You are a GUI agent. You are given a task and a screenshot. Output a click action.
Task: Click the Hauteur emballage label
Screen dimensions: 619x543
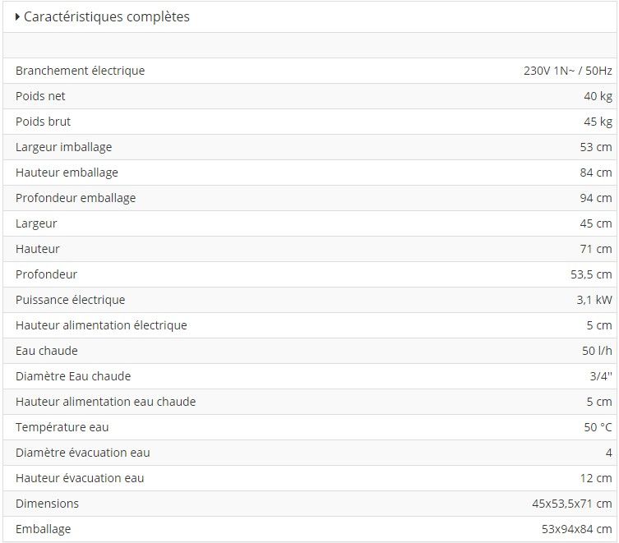(x=67, y=173)
